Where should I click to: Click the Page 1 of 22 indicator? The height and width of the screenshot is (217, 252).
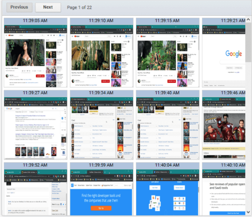[x=79, y=8]
